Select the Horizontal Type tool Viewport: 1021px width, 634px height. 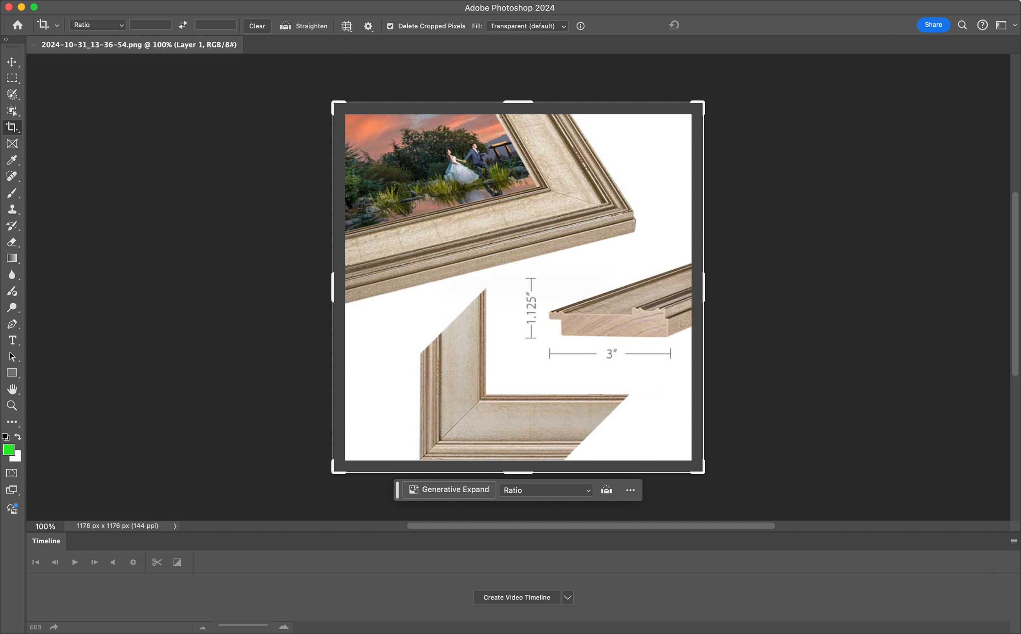click(x=12, y=340)
